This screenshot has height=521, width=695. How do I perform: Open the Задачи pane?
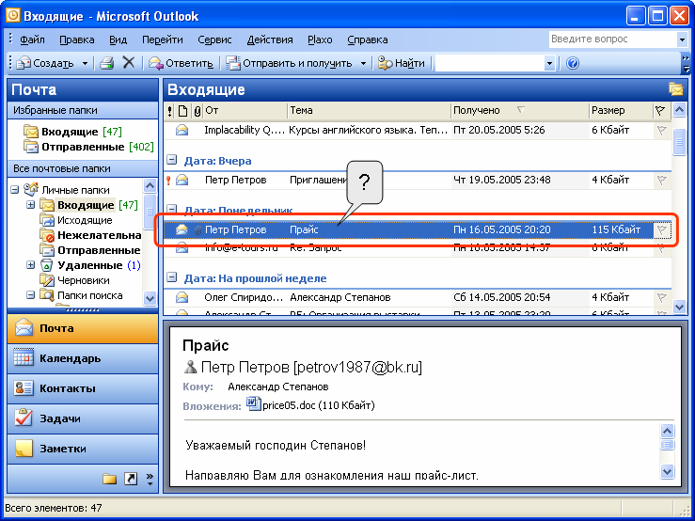[83, 418]
